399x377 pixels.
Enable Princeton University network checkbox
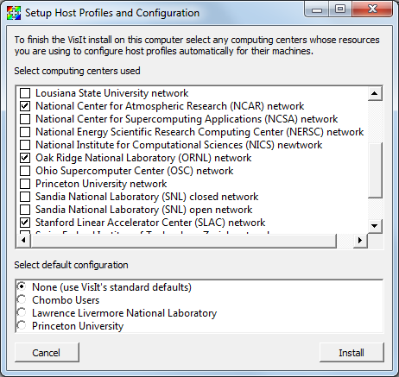point(25,184)
